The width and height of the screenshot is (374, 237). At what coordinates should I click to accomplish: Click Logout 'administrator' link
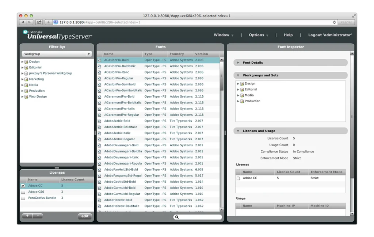tap(330, 35)
